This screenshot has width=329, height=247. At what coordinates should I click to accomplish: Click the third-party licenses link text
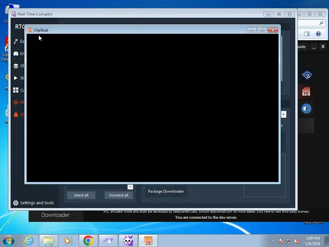tap(283, 212)
